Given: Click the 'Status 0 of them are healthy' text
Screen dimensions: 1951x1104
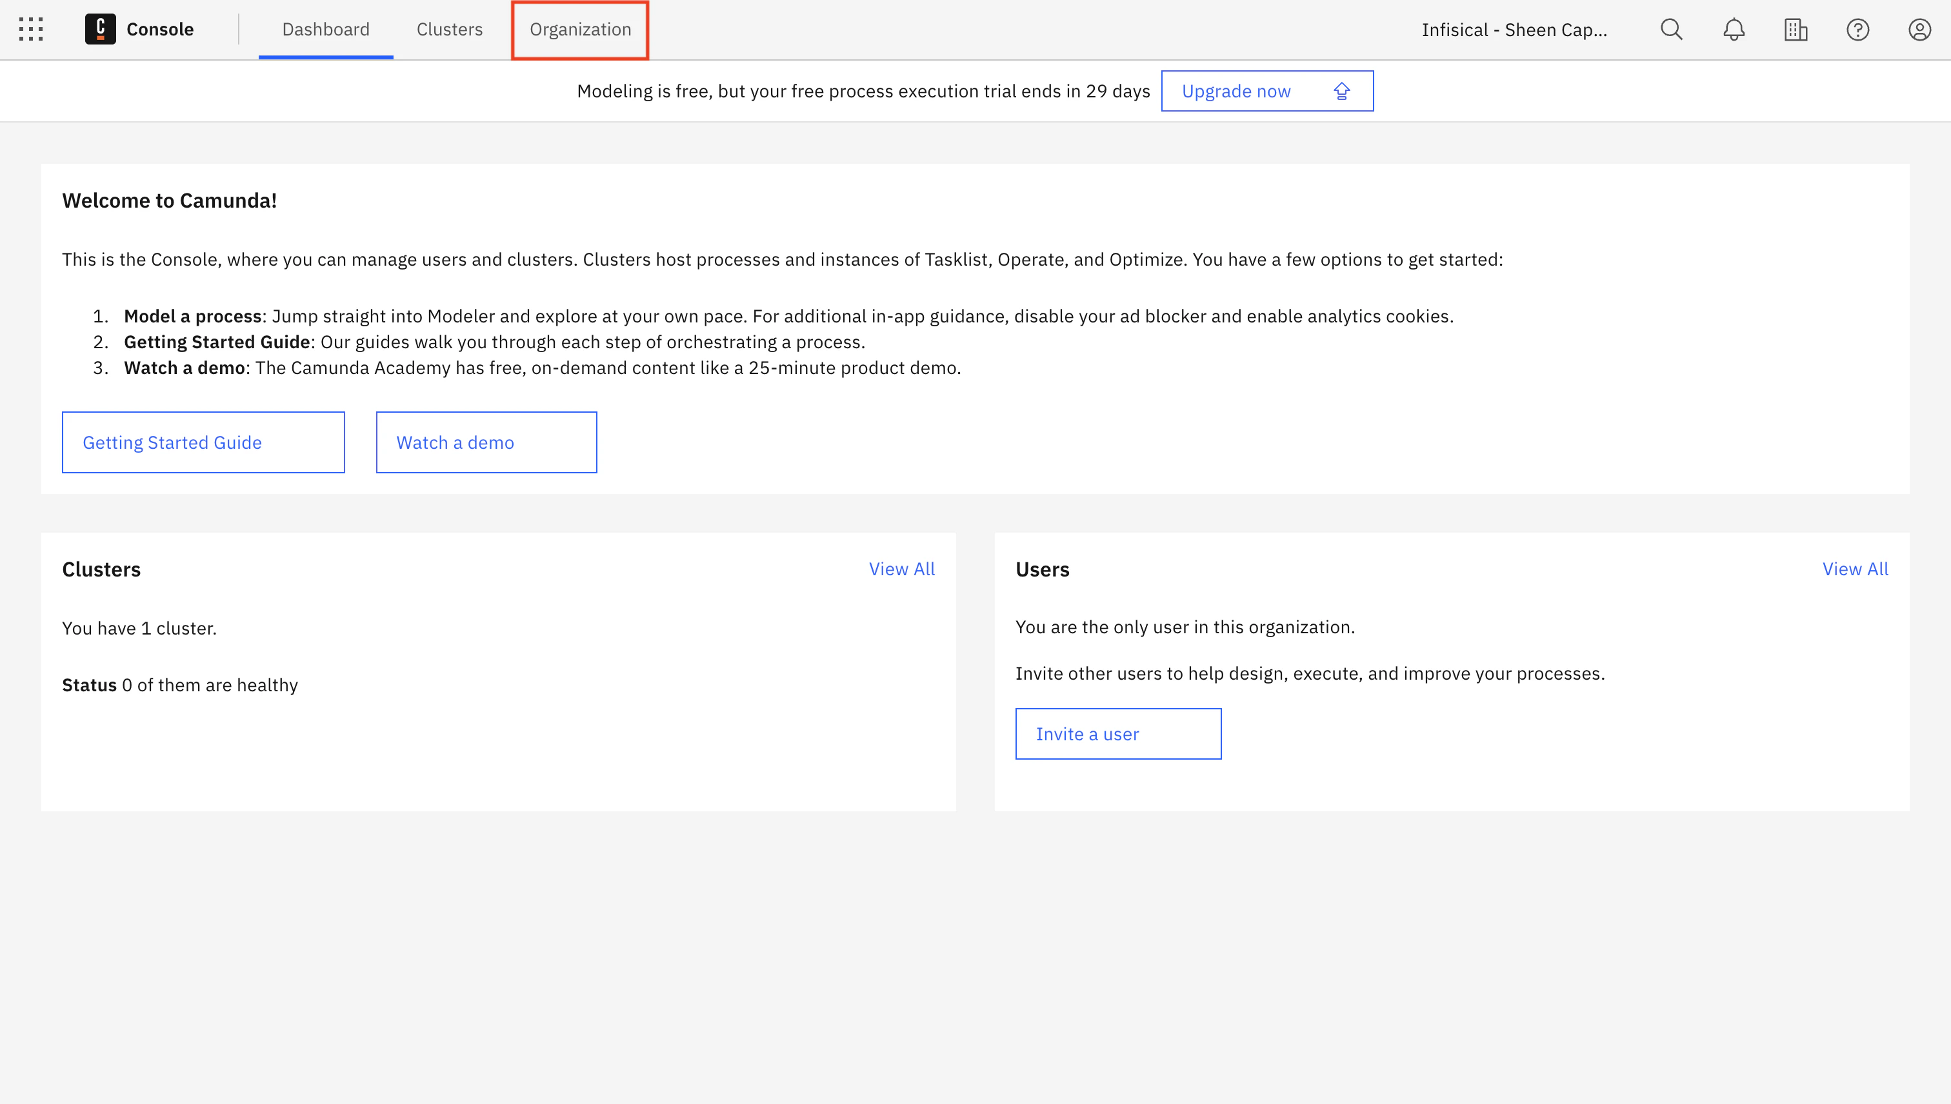Looking at the screenshot, I should click(180, 685).
